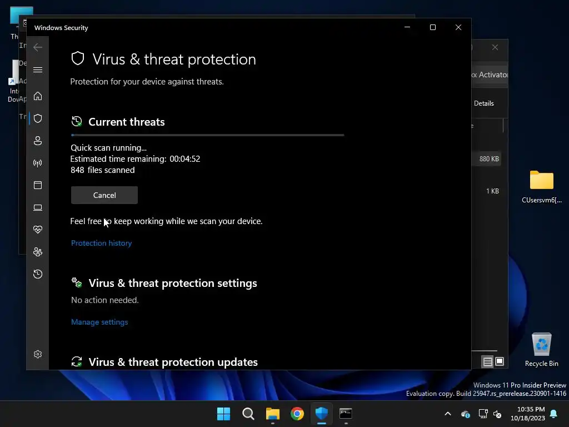Minimize the Windows Security window
Viewport: 569px width, 427px height.
tap(407, 27)
